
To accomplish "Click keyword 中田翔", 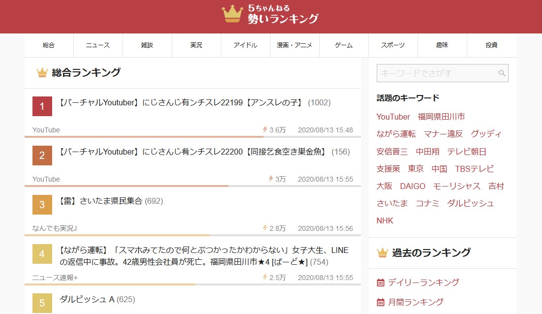I will click(427, 152).
